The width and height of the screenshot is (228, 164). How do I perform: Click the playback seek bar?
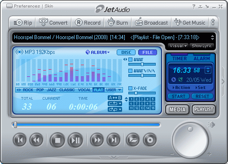pyautogui.click(x=86, y=125)
